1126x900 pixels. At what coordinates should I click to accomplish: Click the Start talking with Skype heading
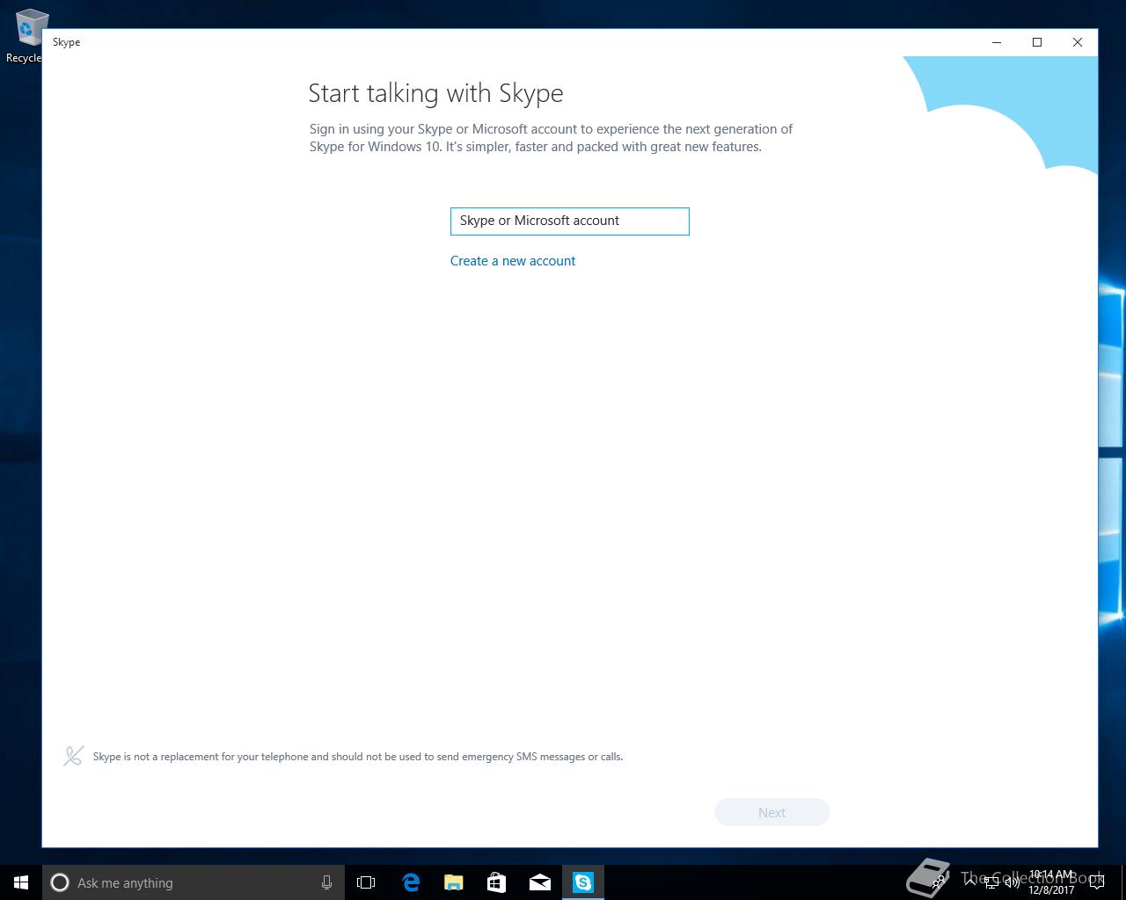click(x=435, y=93)
